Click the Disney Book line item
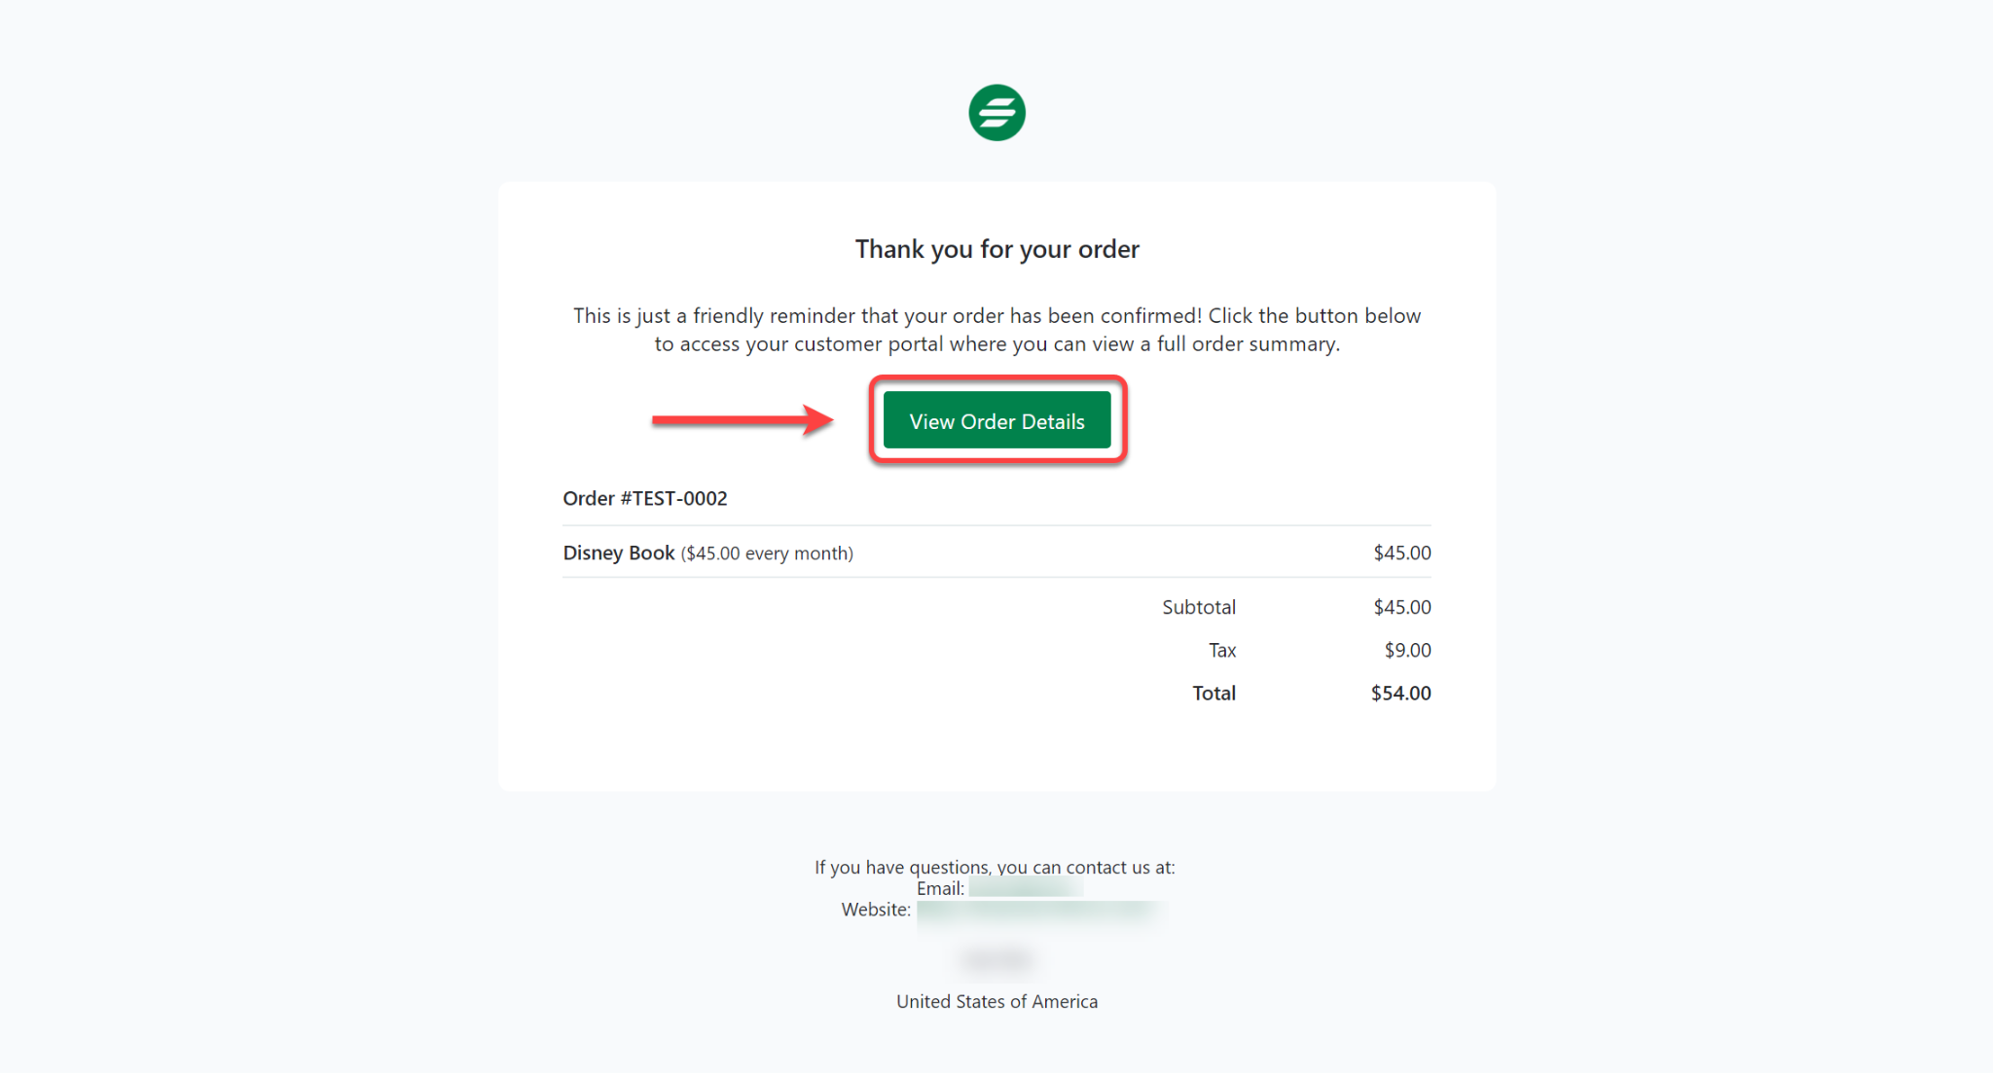 point(618,553)
